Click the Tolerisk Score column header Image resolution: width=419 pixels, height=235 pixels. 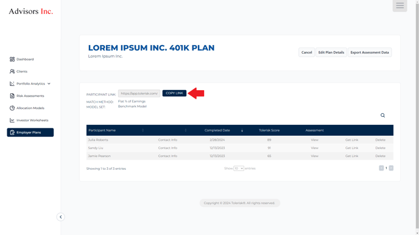click(x=269, y=130)
